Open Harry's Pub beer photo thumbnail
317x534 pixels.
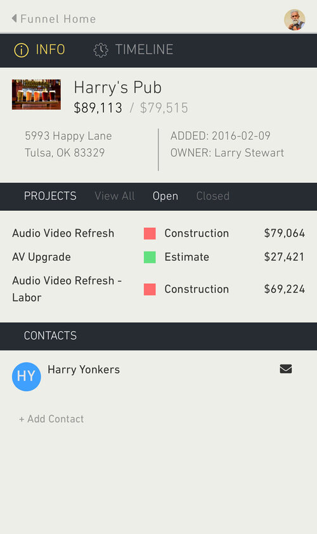coord(36,95)
